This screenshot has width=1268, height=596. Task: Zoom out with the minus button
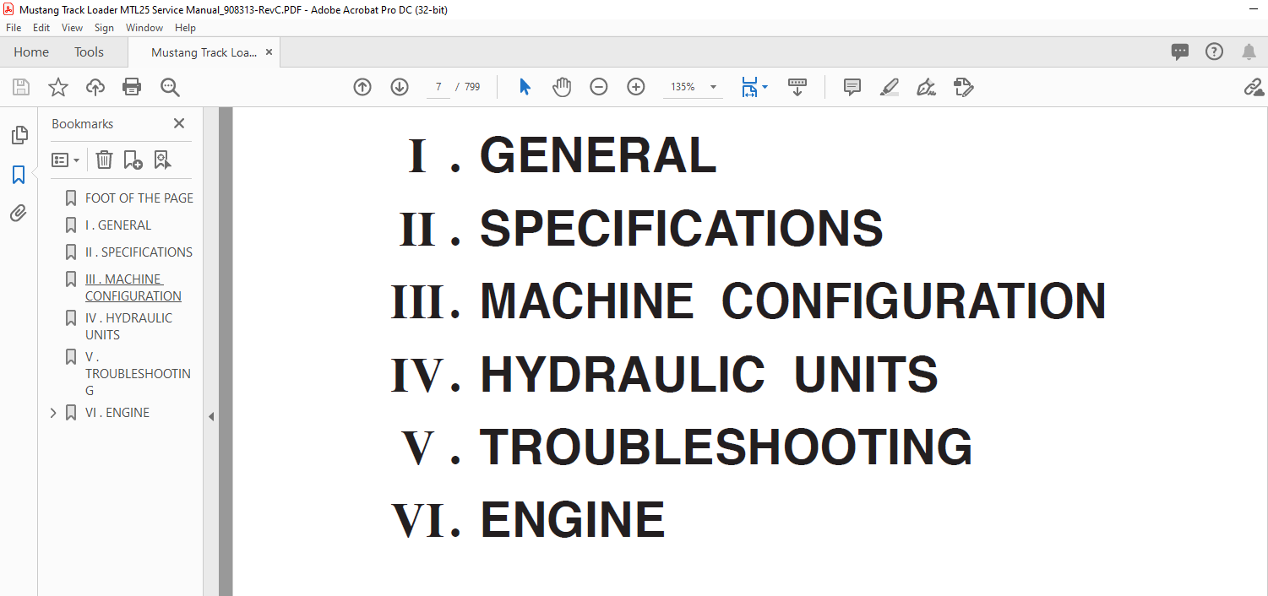tap(599, 87)
